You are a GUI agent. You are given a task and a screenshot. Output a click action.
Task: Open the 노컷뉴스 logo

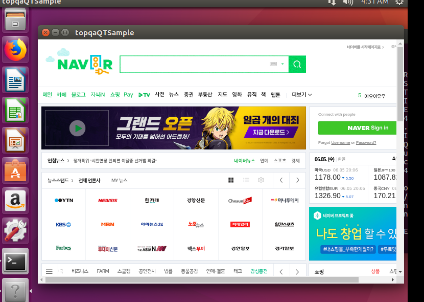(x=196, y=225)
